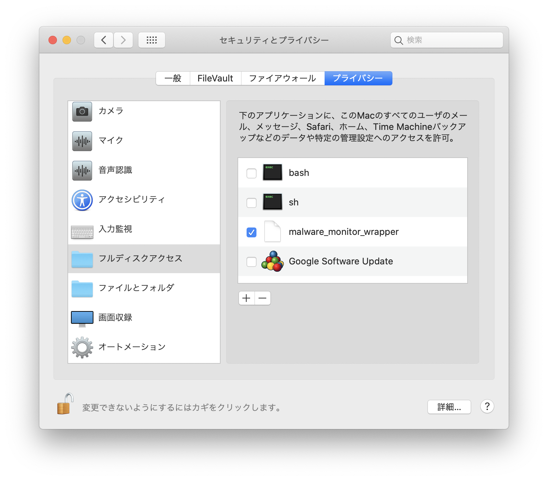Viewport: 548px width, 481px height.
Task: Click the 入力監視 keyboard icon
Action: click(x=82, y=232)
